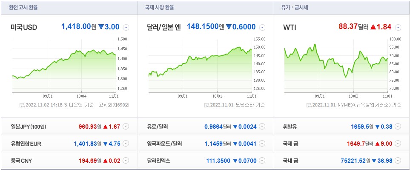Expand the 유로/달러 row
The width and height of the screenshot is (410, 170).
point(262,127)
